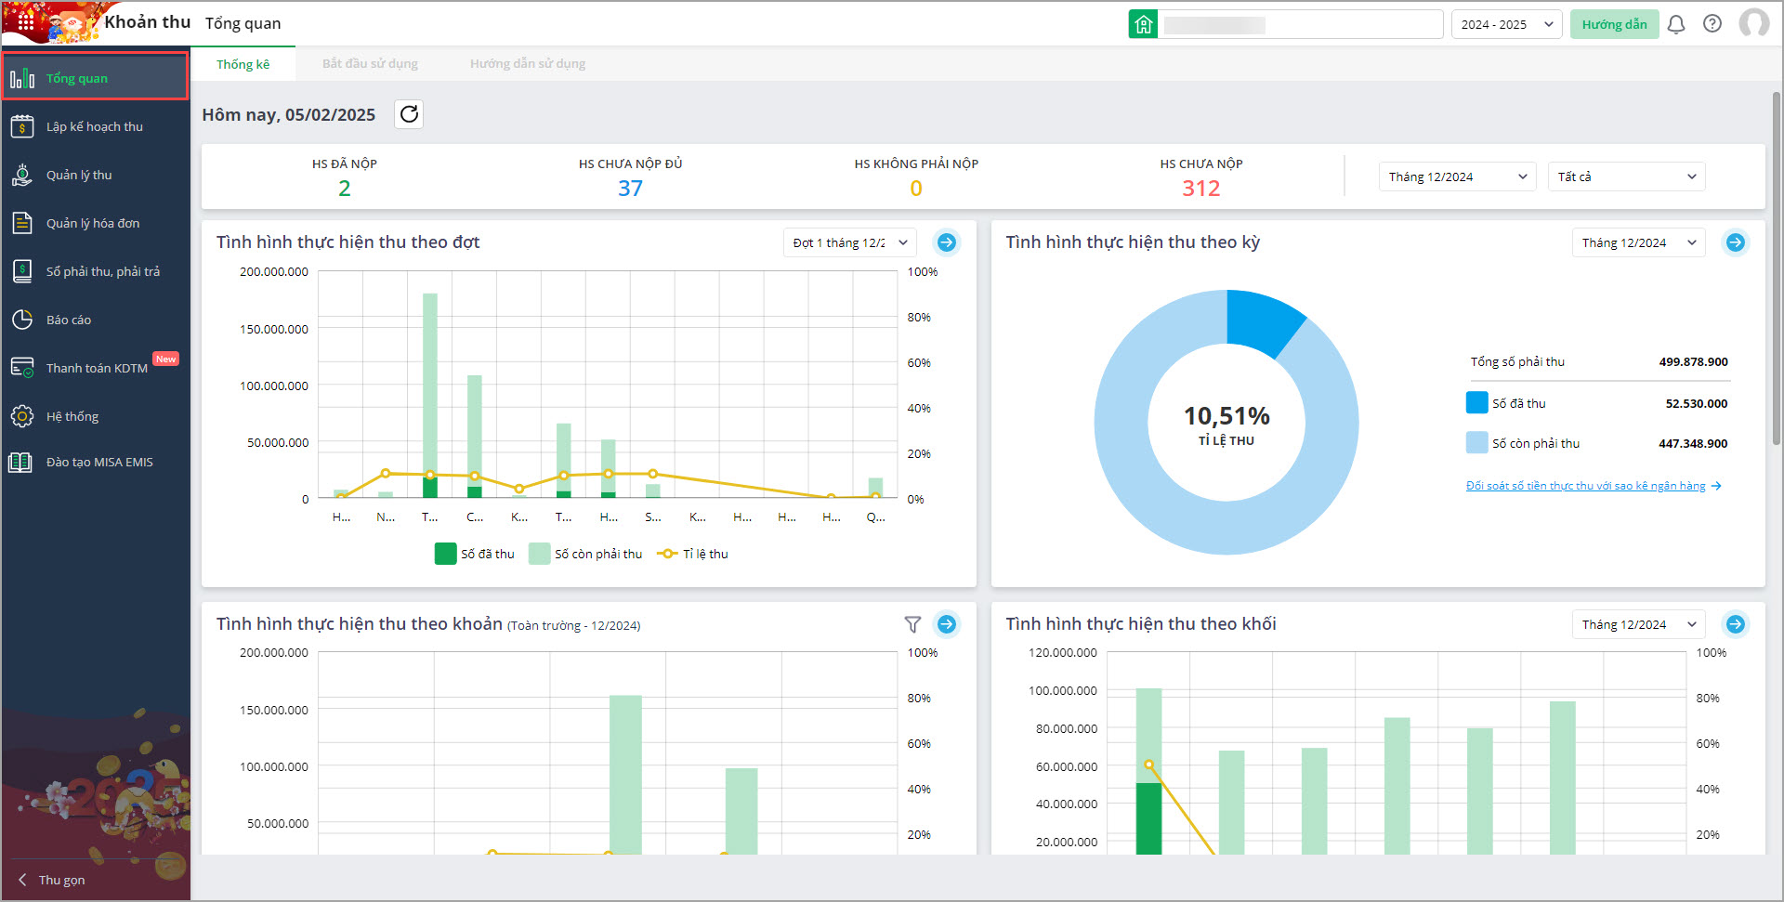The height and width of the screenshot is (902, 1784).
Task: Open details arrow for thu theo kỳ chart
Action: pos(1735,242)
